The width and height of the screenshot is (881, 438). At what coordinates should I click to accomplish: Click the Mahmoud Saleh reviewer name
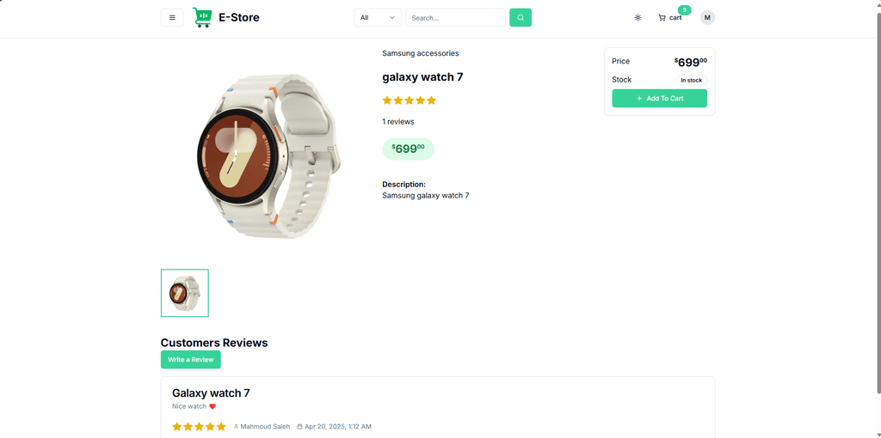click(265, 426)
